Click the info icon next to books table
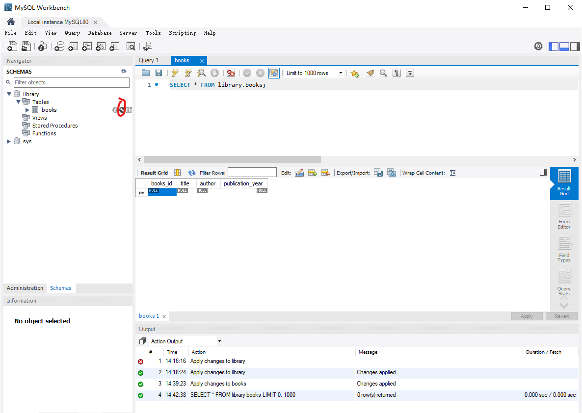The height and width of the screenshot is (413, 582). click(x=115, y=110)
